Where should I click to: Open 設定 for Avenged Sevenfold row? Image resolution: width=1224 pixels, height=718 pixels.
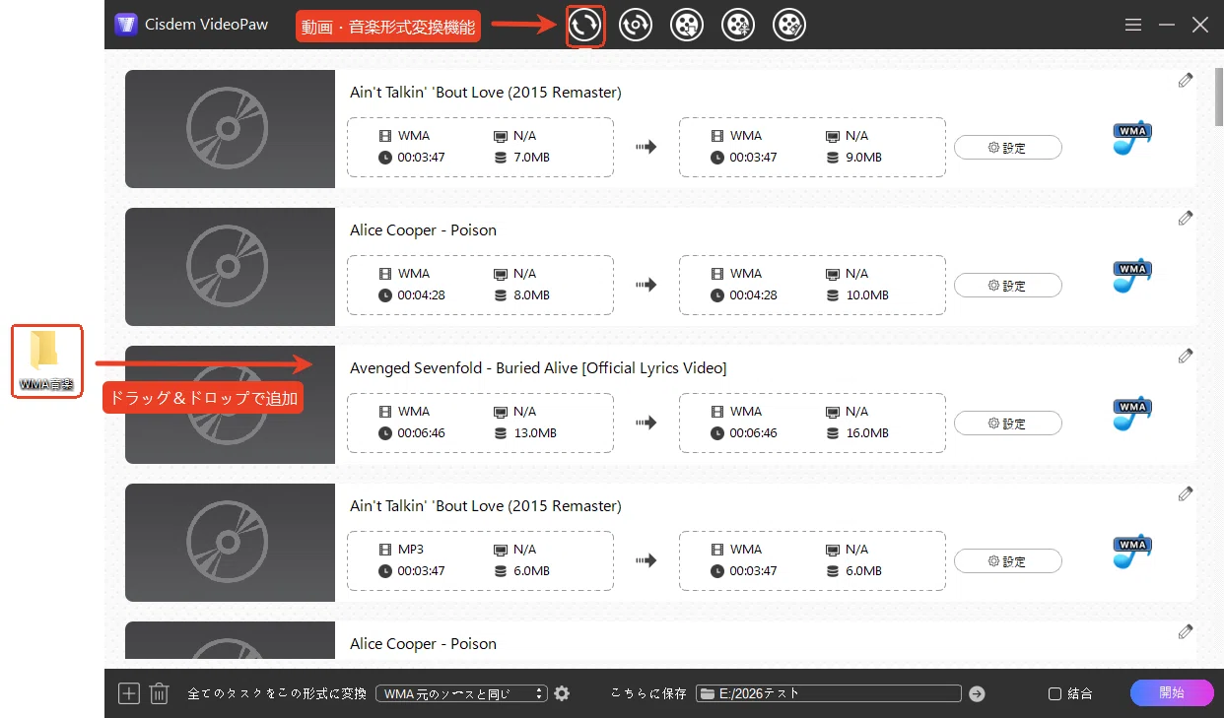pos(1007,424)
